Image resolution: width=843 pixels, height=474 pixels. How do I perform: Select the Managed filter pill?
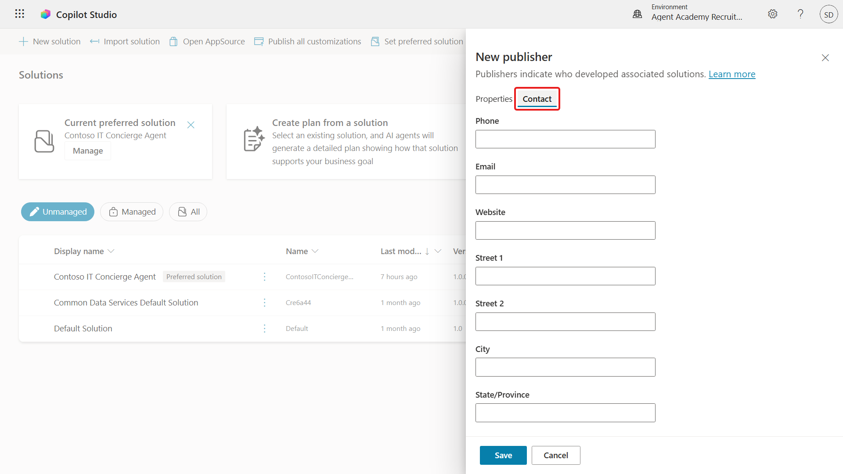click(x=132, y=212)
